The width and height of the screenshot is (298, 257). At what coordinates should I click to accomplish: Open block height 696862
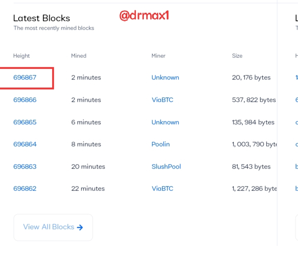point(25,188)
